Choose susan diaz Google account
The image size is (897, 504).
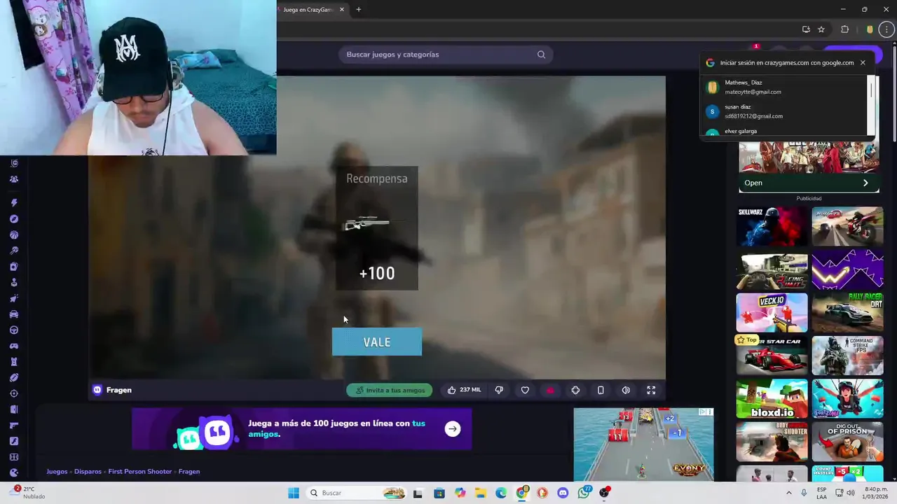click(x=785, y=111)
